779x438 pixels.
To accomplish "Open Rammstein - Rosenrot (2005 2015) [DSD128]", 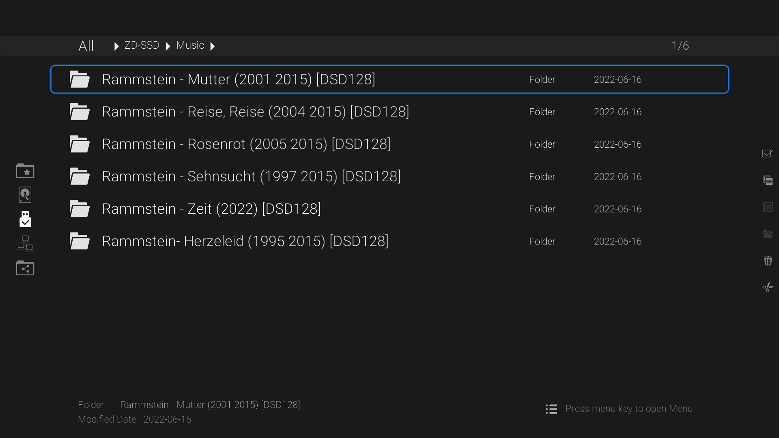I will click(x=389, y=144).
